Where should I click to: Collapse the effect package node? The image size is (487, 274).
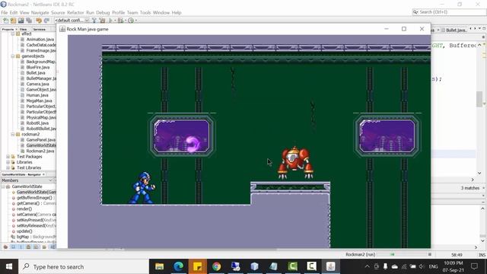(x=13, y=33)
